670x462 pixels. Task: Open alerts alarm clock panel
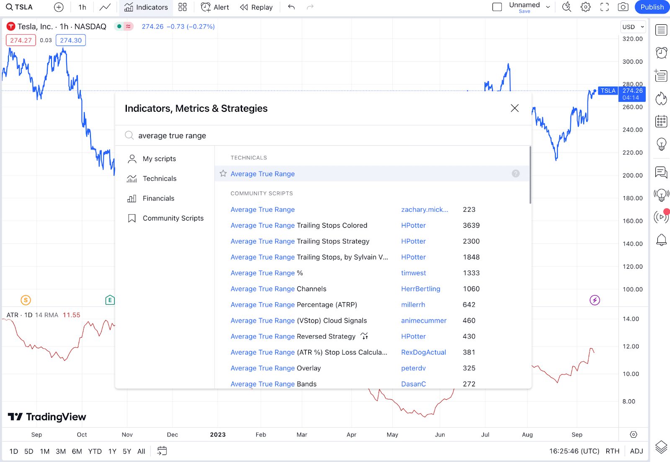pyautogui.click(x=661, y=53)
